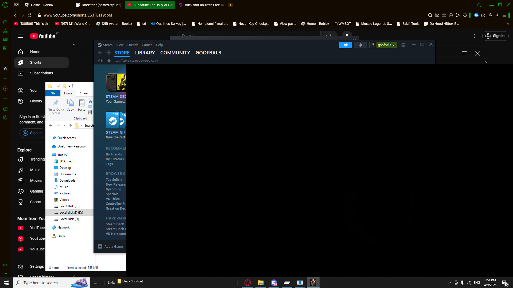Switch to Steam LIBRARY tab
Image resolution: width=513 pixels, height=288 pixels.
point(145,53)
